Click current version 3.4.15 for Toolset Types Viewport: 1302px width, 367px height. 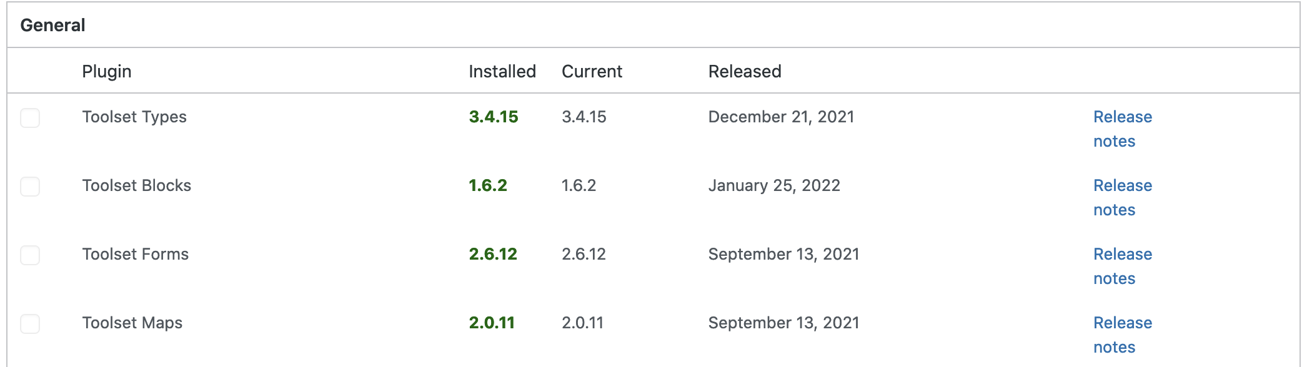(x=584, y=117)
